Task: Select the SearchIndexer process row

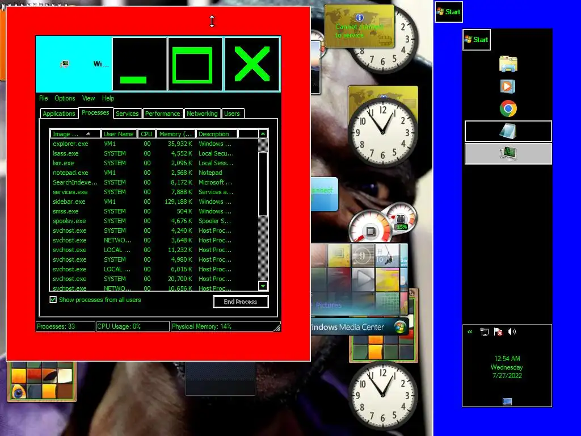Action: 154,182
